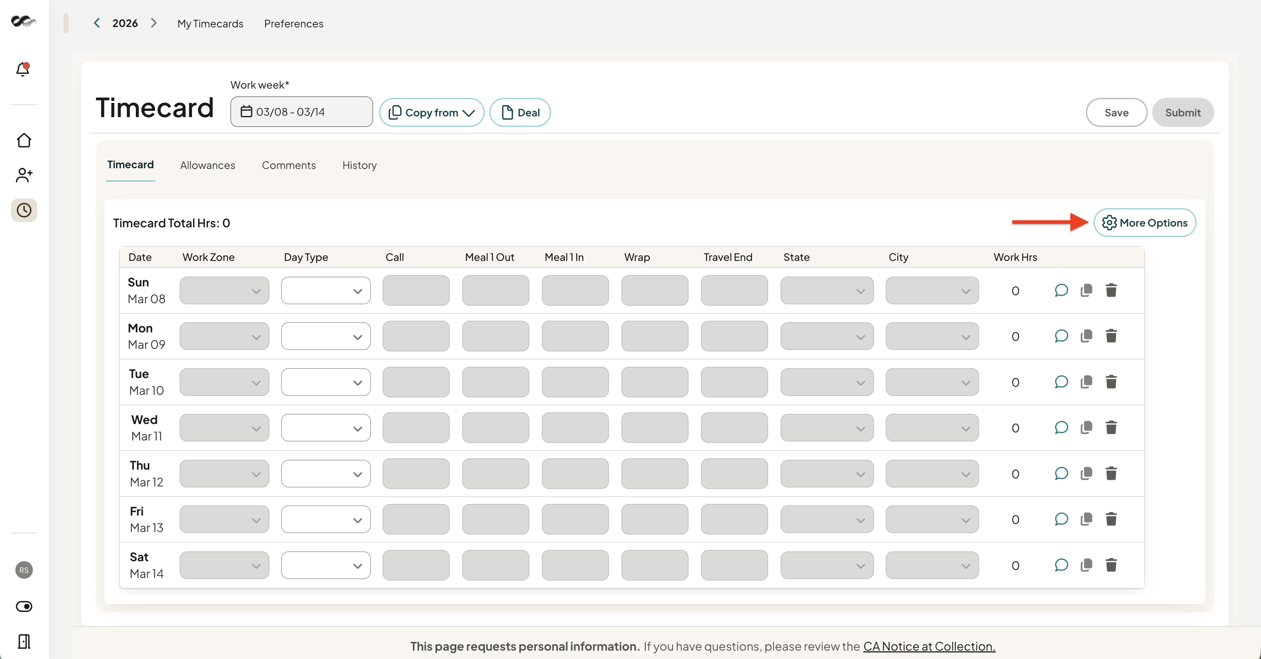This screenshot has height=659, width=1261.
Task: Click the Wrap field for Wed Mar 11
Action: [x=655, y=428]
